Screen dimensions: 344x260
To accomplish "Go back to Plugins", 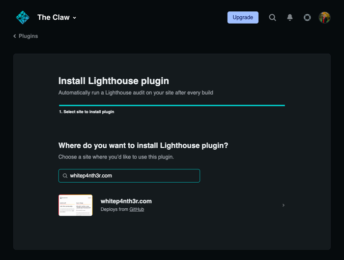I will point(26,36).
